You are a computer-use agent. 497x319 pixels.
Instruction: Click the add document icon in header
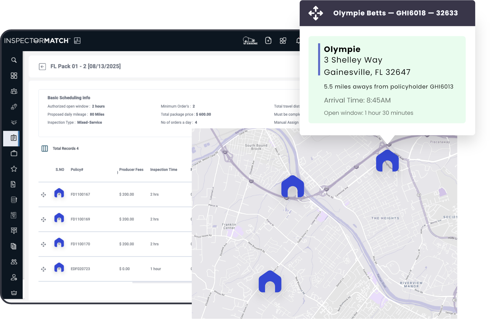point(268,41)
